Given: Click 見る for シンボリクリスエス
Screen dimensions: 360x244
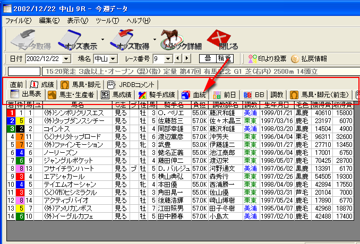Looking at the screenshot, I should (121, 113).
